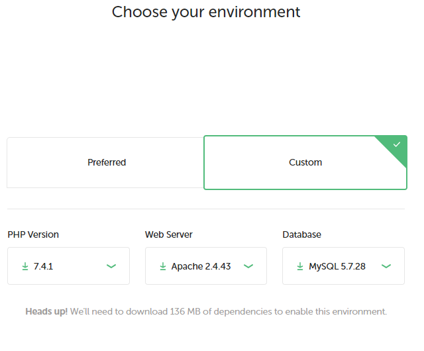
Task: Click the download icon beside MySQL 5.7.28
Action: tap(300, 266)
